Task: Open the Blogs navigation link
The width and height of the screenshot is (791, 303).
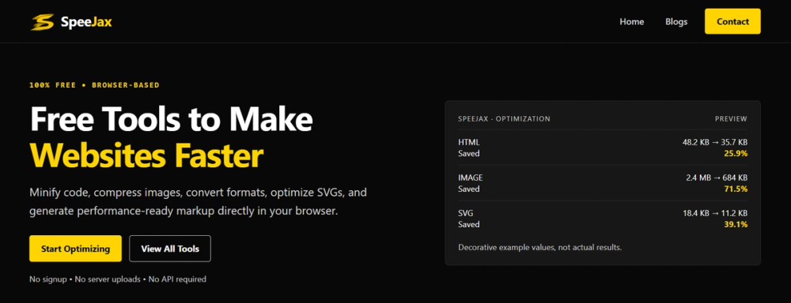Action: (x=676, y=21)
